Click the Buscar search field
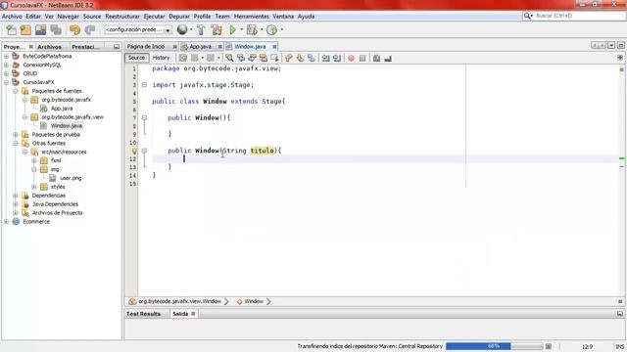The image size is (627, 352). pos(579,16)
